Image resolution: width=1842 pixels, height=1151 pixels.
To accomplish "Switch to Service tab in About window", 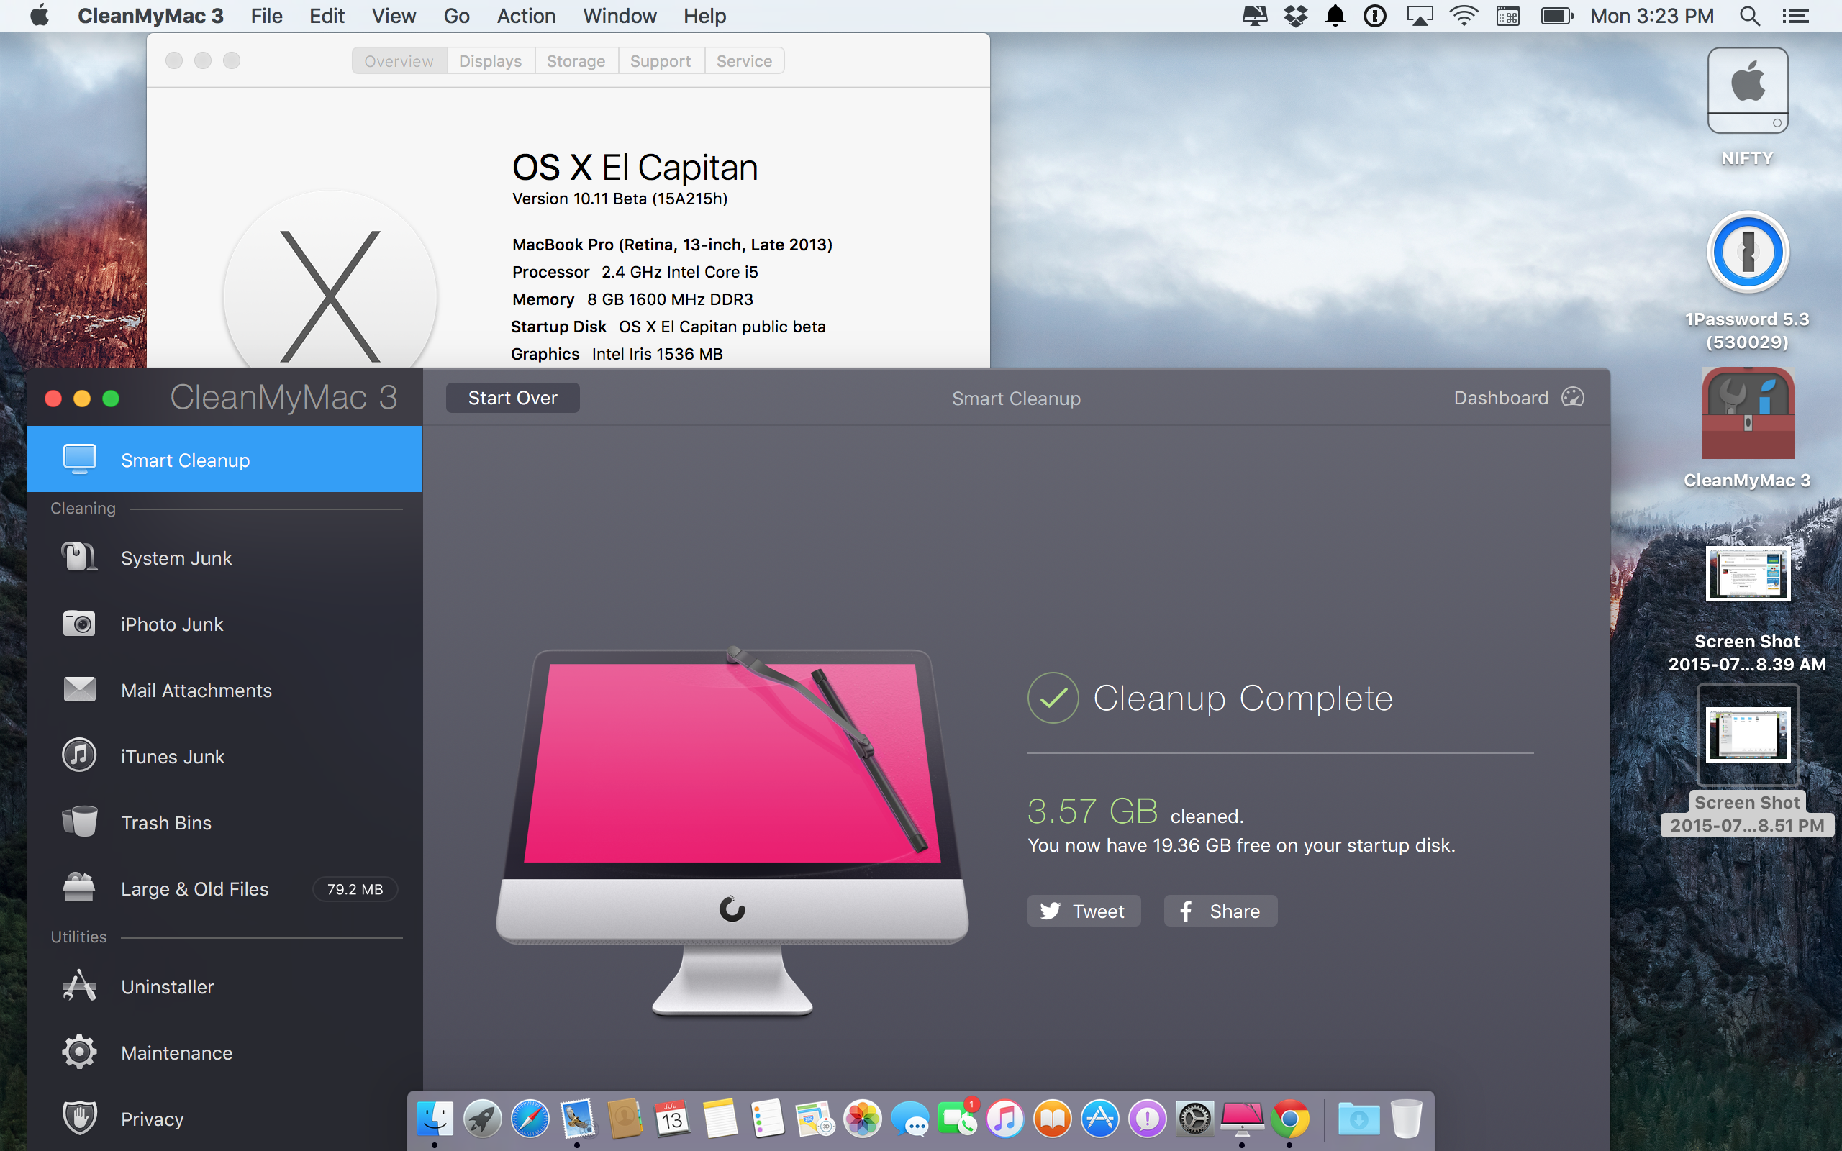I will [744, 61].
